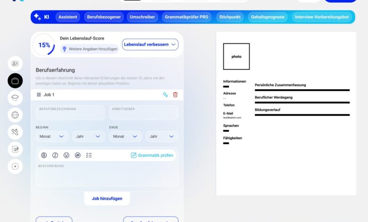Click the Grammatik prüfen link

tap(152, 155)
